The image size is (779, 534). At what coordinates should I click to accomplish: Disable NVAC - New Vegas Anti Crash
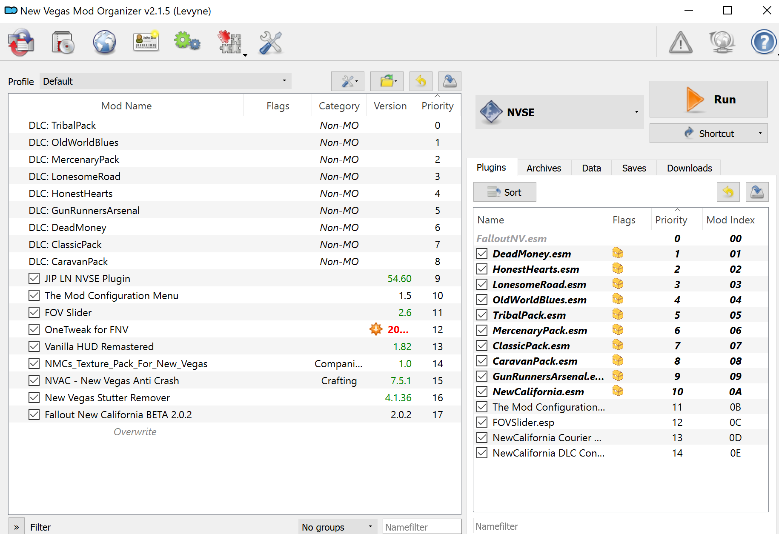click(x=34, y=380)
